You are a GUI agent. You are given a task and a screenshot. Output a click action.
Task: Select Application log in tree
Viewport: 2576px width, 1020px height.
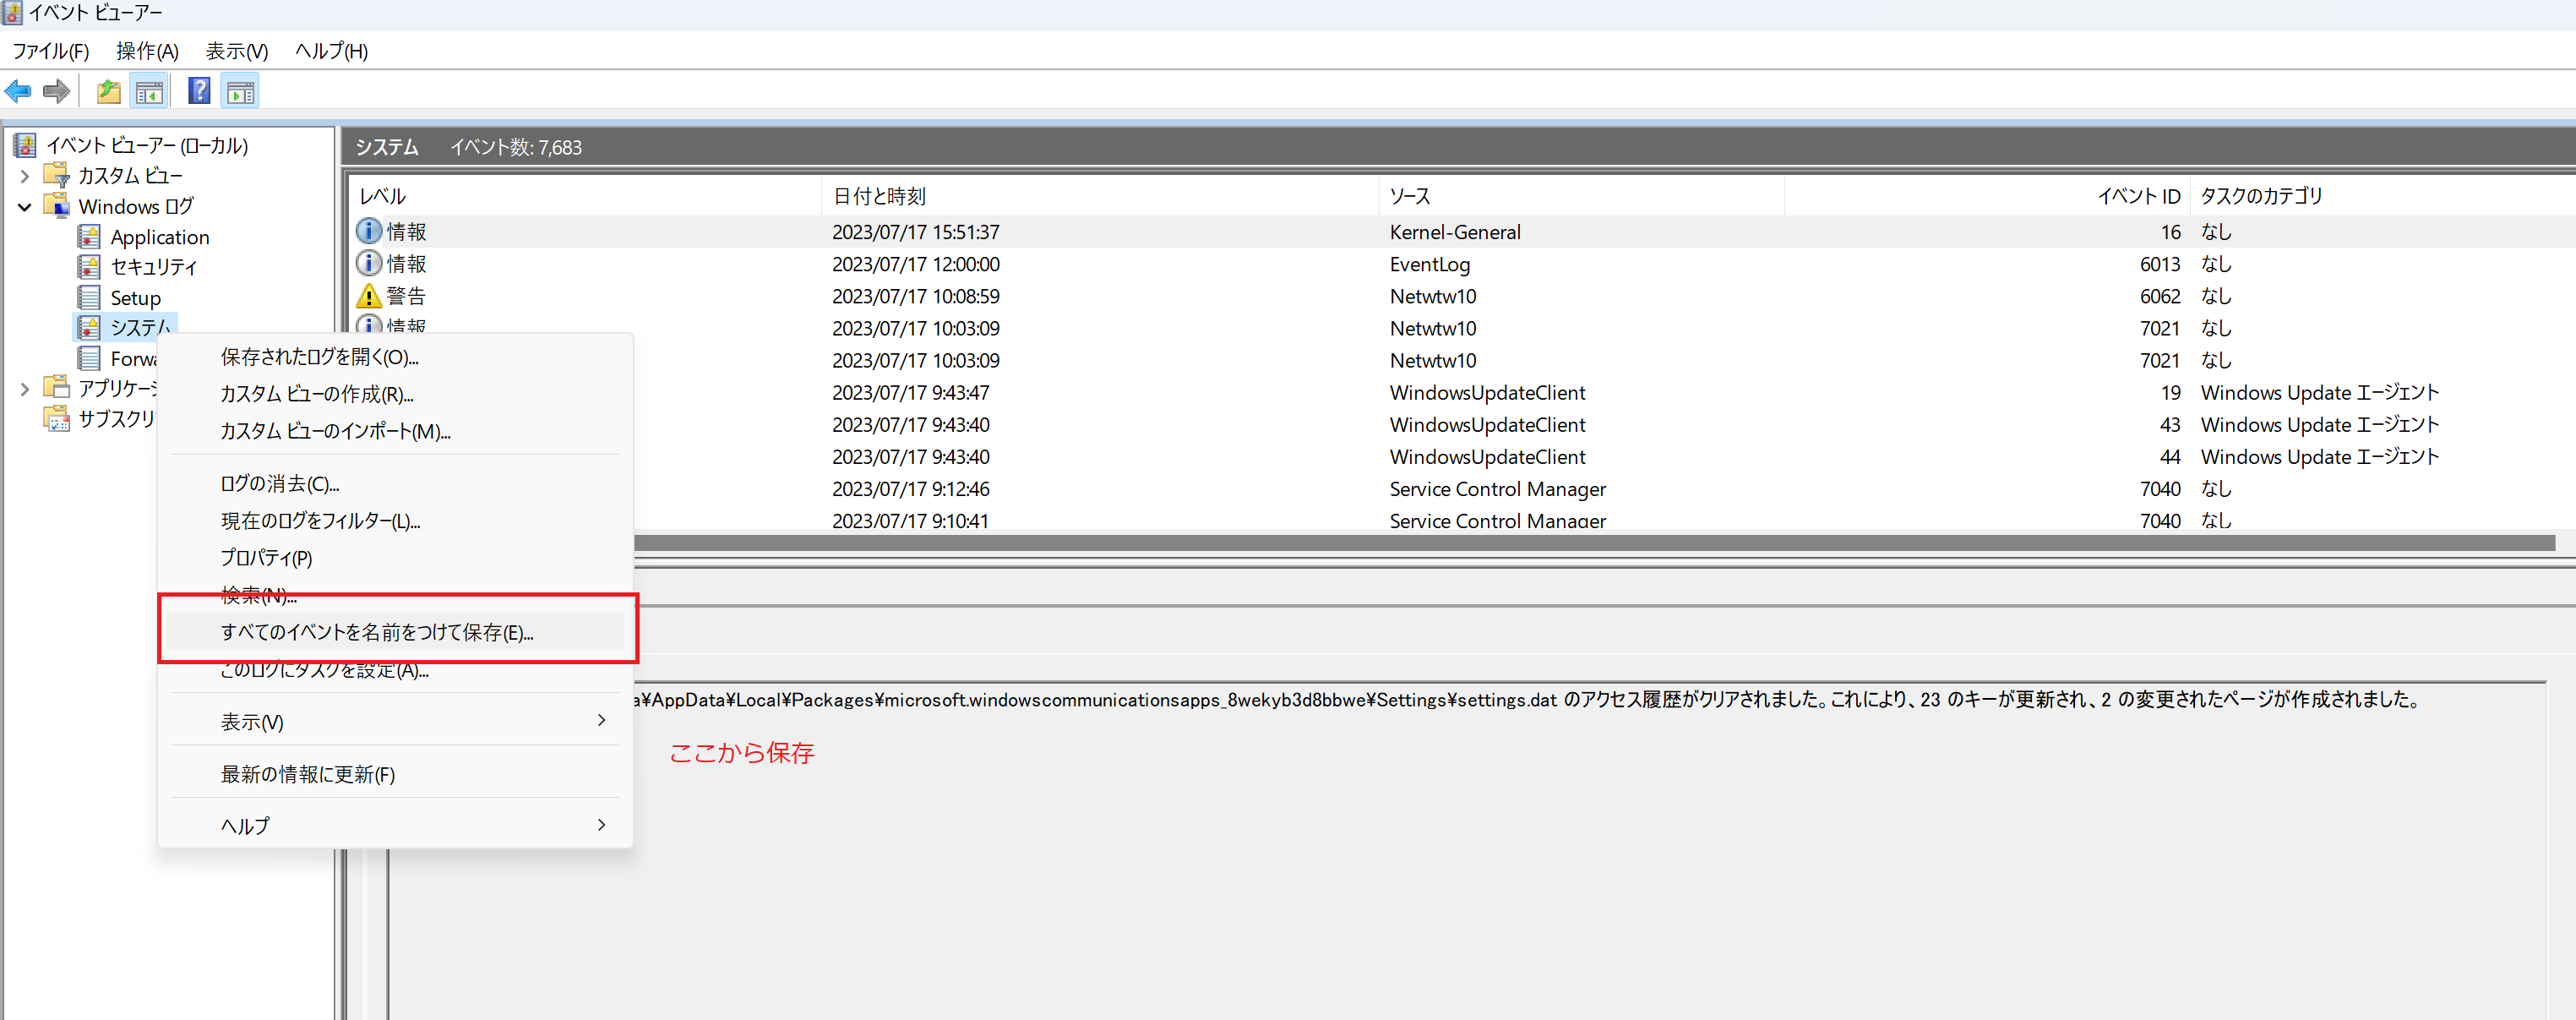pyautogui.click(x=159, y=237)
